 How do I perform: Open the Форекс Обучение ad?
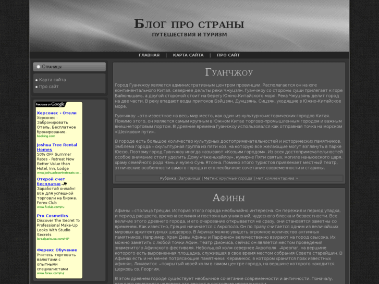click(57, 250)
